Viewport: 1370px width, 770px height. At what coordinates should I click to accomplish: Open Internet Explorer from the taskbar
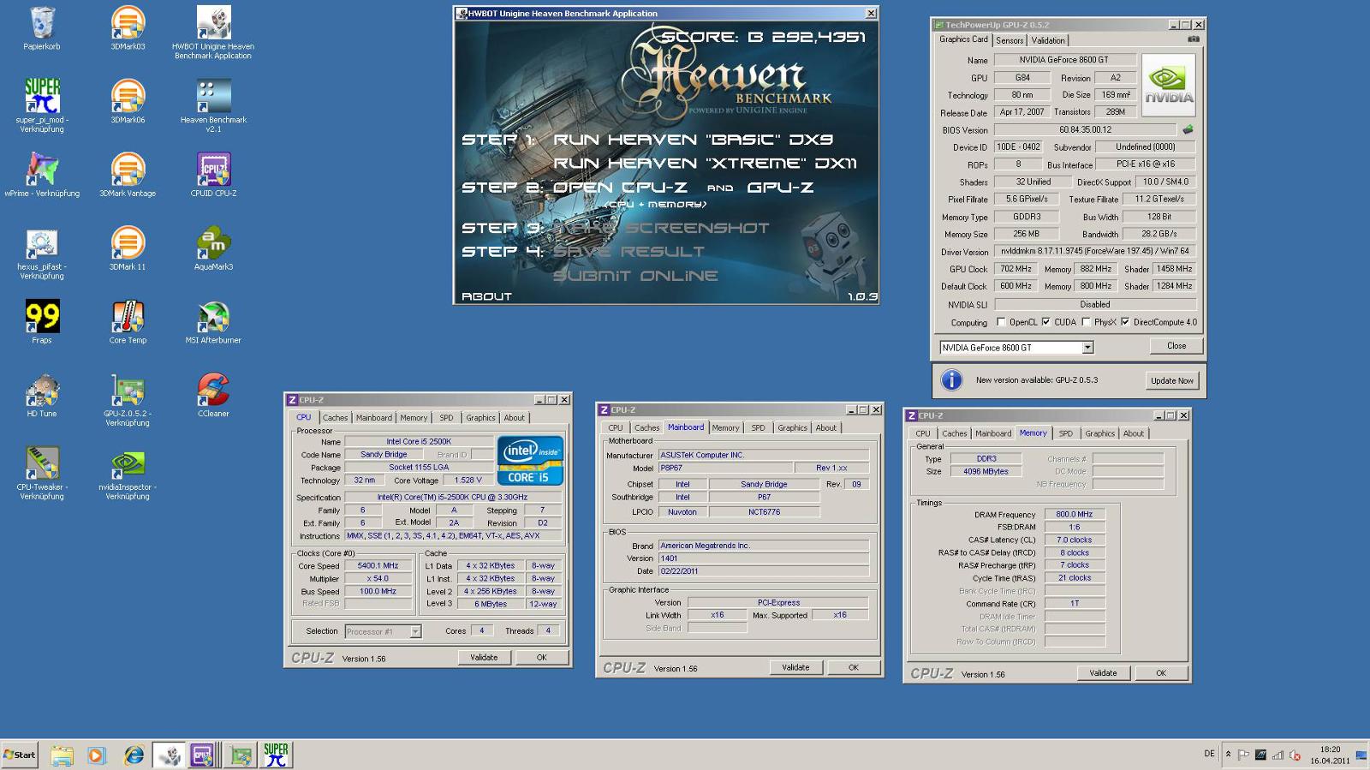(x=134, y=755)
